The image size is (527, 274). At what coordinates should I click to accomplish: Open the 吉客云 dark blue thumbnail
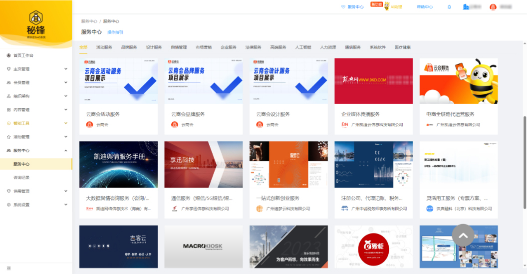118,247
